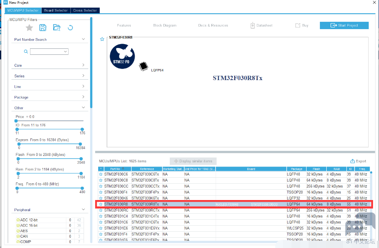379x248 pixels.
Task: Click the STM32 F0 butterfly logo
Action: (x=122, y=56)
